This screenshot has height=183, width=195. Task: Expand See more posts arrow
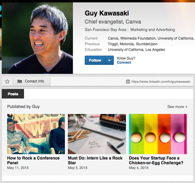(x=186, y=107)
